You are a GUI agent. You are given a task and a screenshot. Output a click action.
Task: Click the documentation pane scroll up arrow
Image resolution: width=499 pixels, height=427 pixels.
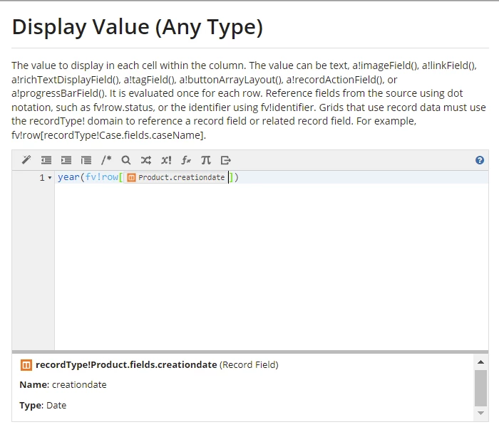point(481,362)
